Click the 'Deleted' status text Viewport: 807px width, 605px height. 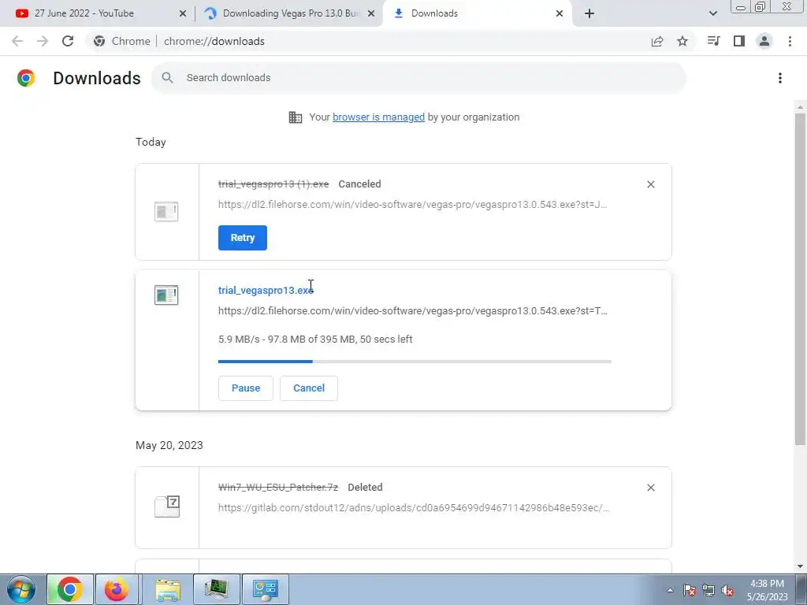click(x=365, y=488)
